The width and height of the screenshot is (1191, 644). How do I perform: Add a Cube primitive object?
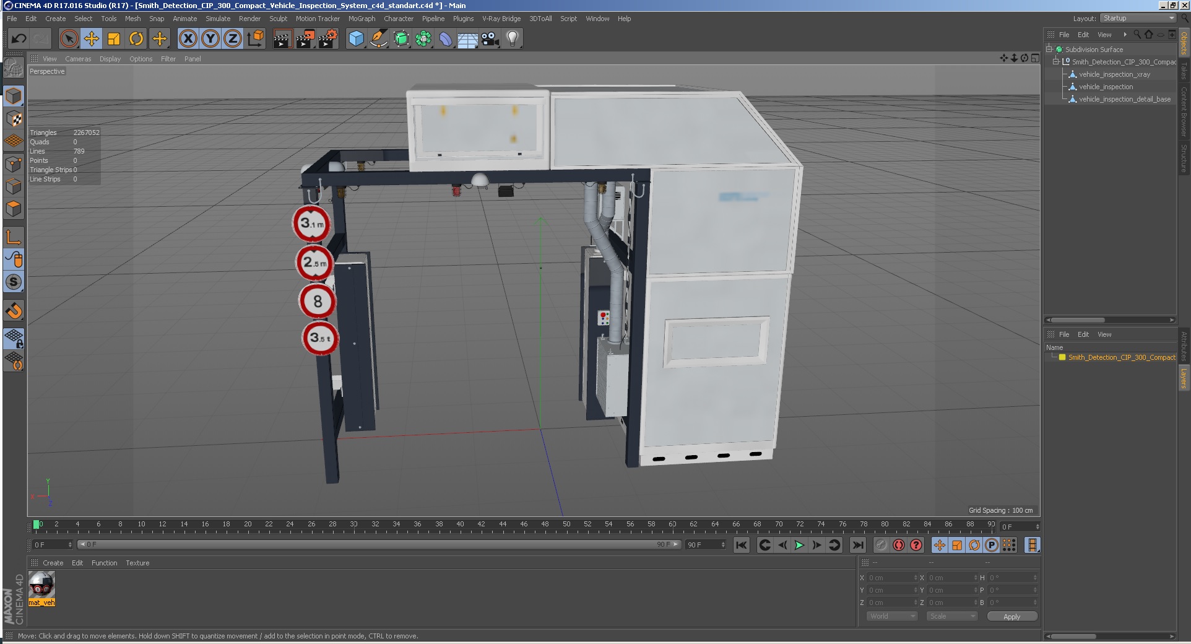pos(356,39)
